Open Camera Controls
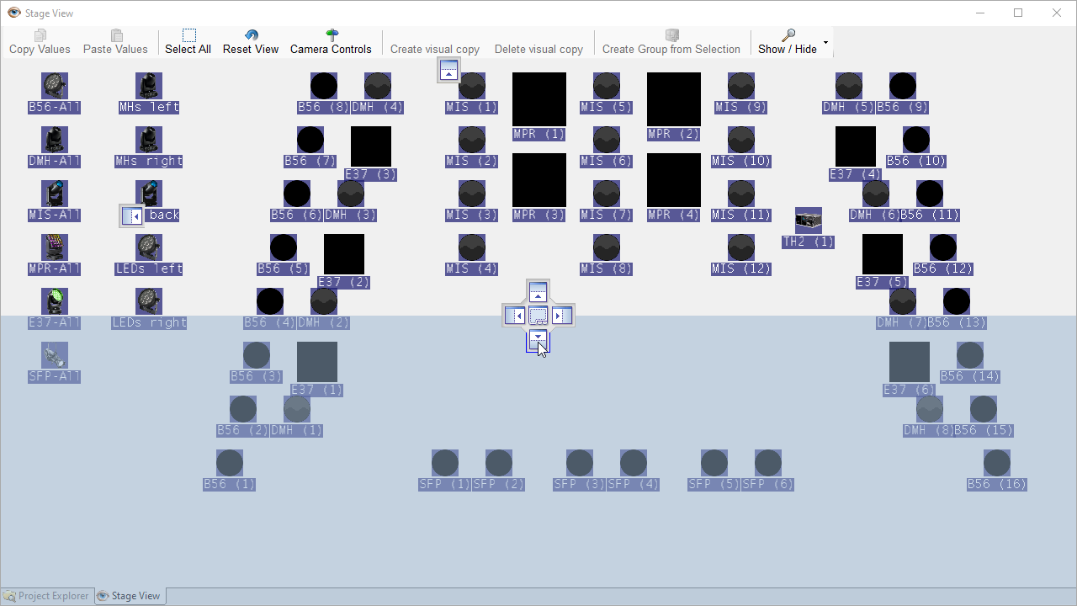The height and width of the screenshot is (606, 1077). tap(331, 41)
